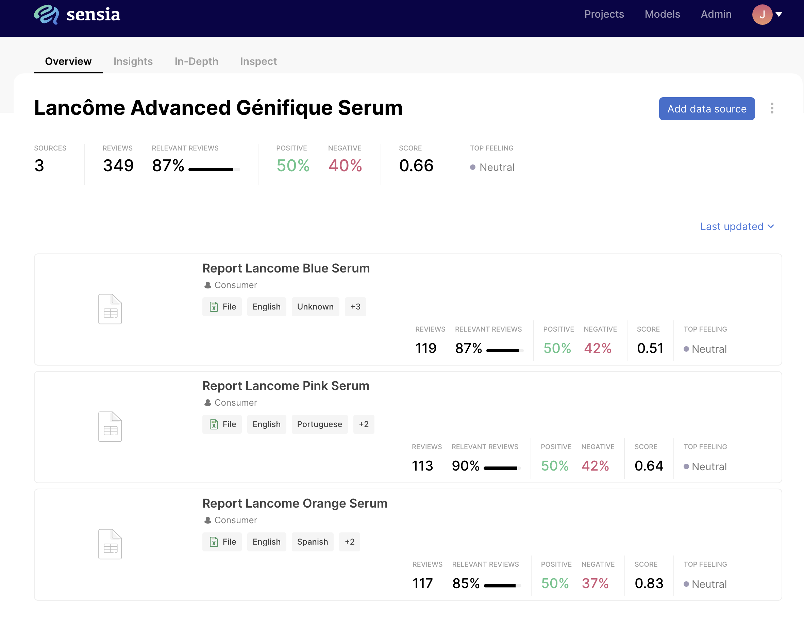Click the Neutral top feeling indicator dot
This screenshot has height=617, width=804.
(473, 167)
